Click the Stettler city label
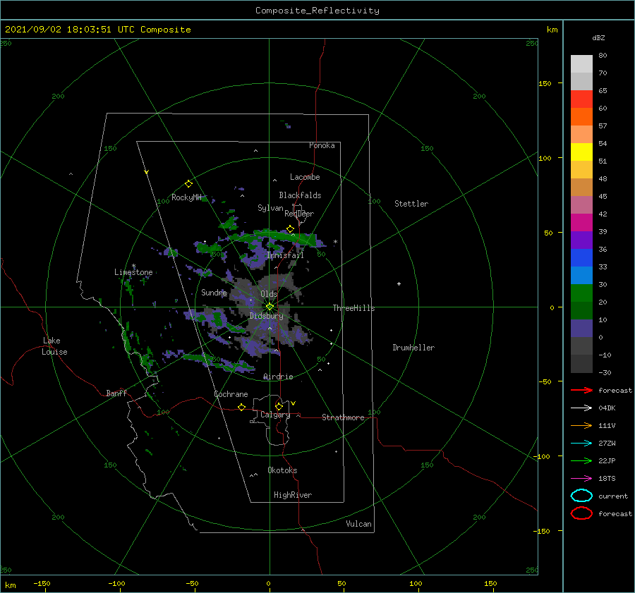635x593 pixels. [x=411, y=204]
